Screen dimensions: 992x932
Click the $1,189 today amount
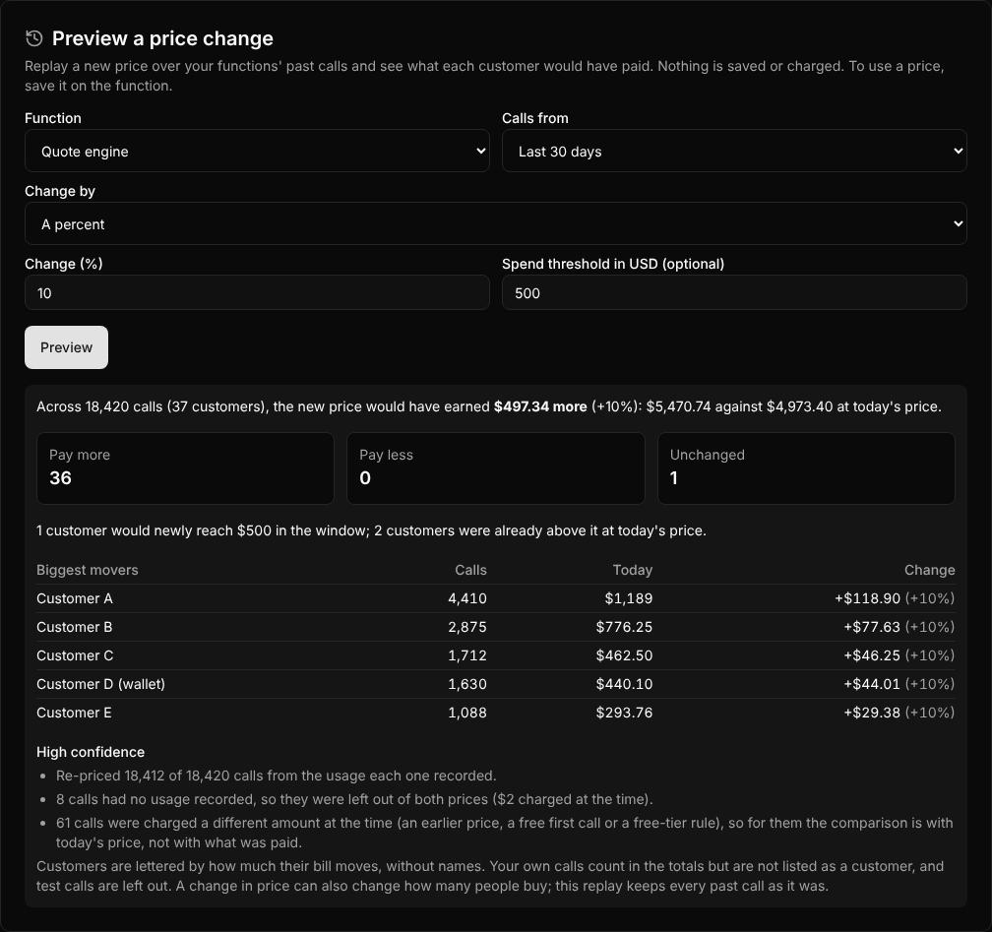point(629,598)
